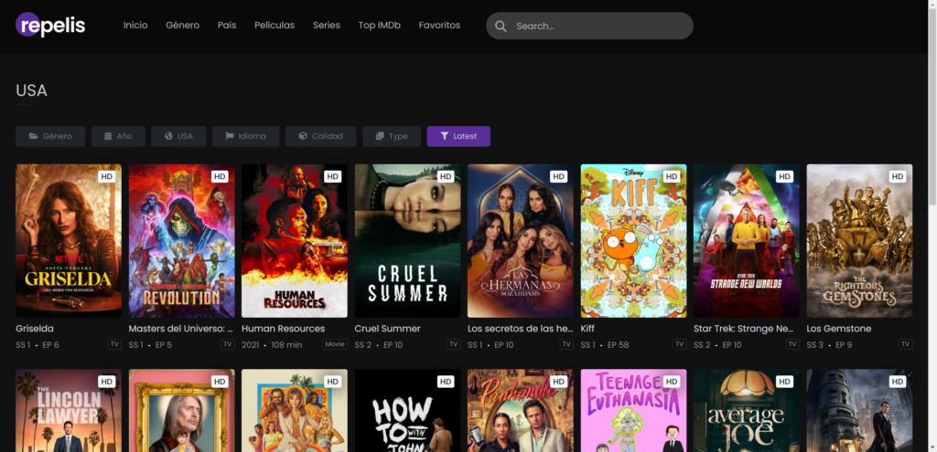Click the search magnifier icon
This screenshot has height=452, width=937.
point(501,26)
